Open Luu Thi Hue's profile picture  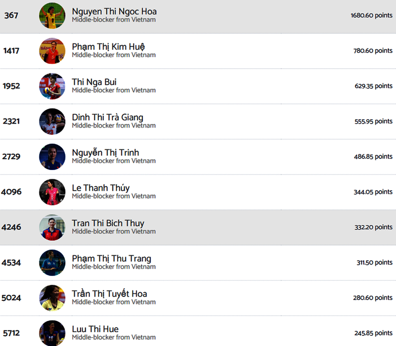(52, 333)
